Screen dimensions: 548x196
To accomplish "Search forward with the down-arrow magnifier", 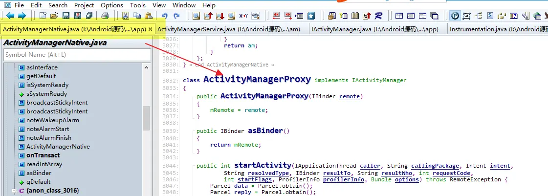I will [220, 15].
